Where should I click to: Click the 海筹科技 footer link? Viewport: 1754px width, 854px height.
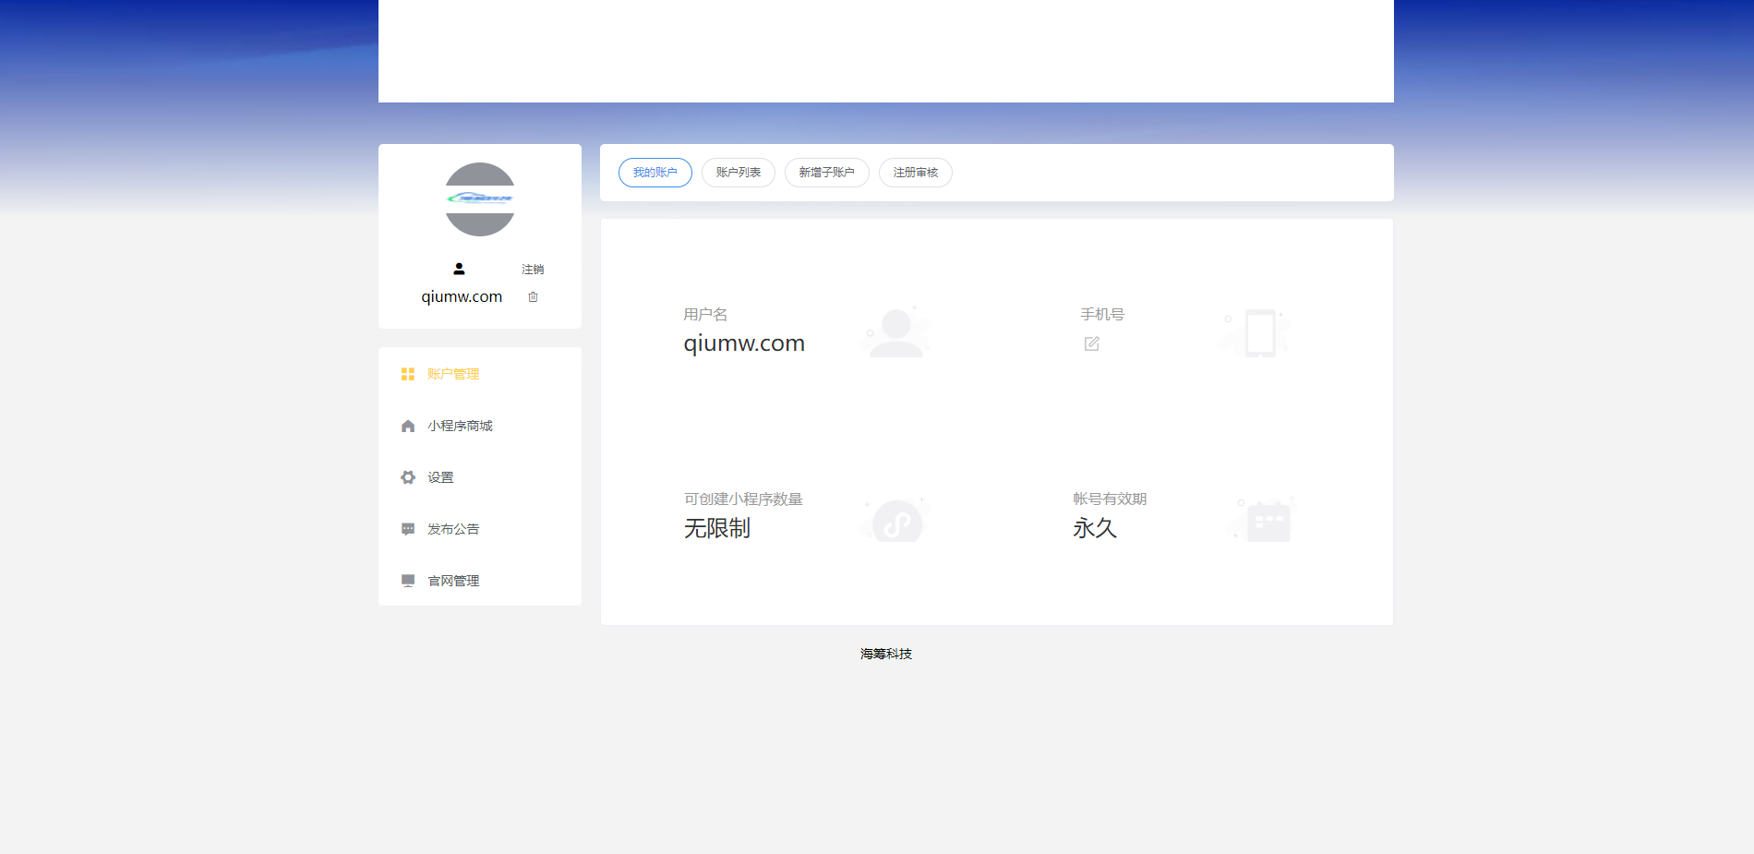click(x=885, y=654)
